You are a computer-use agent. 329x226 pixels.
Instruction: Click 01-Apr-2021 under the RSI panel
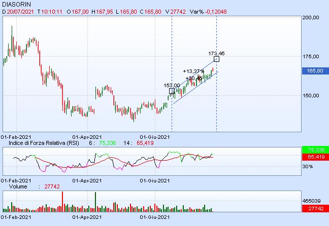click(x=87, y=181)
